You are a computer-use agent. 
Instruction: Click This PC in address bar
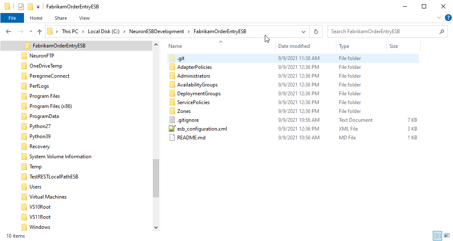click(70, 31)
